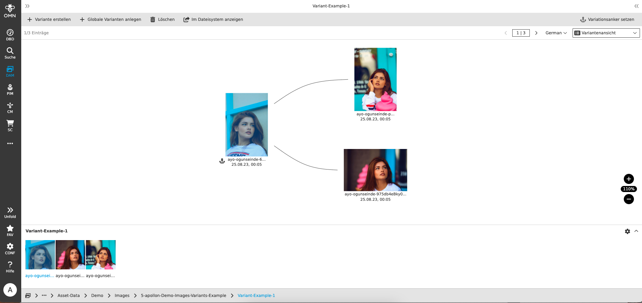Screen dimensions: 642x303
Task: Navigate to Images via breadcrumb link
Action: pyautogui.click(x=122, y=295)
